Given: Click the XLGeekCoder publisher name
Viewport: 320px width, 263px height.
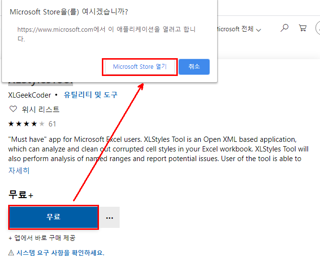Looking at the screenshot, I should [30, 95].
